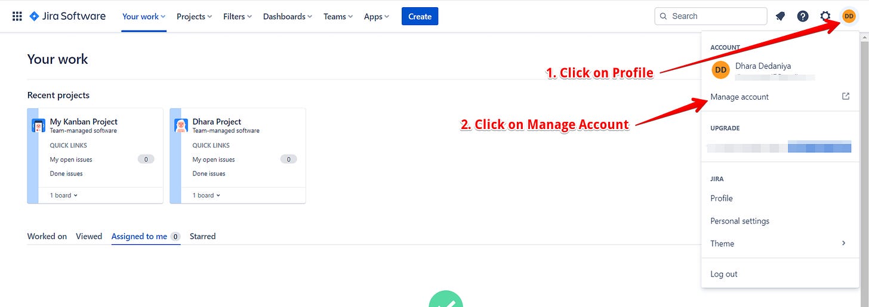Viewport: 869px width, 307px height.
Task: Expand 1 board dropdown in Dhara Project
Action: tap(207, 195)
